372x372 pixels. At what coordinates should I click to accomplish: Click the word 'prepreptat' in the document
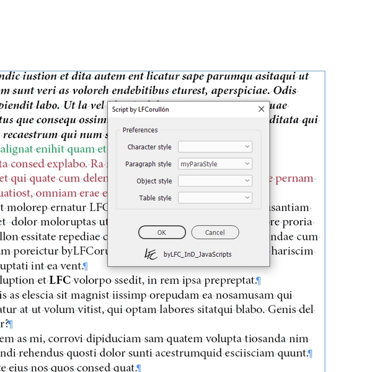(229, 281)
